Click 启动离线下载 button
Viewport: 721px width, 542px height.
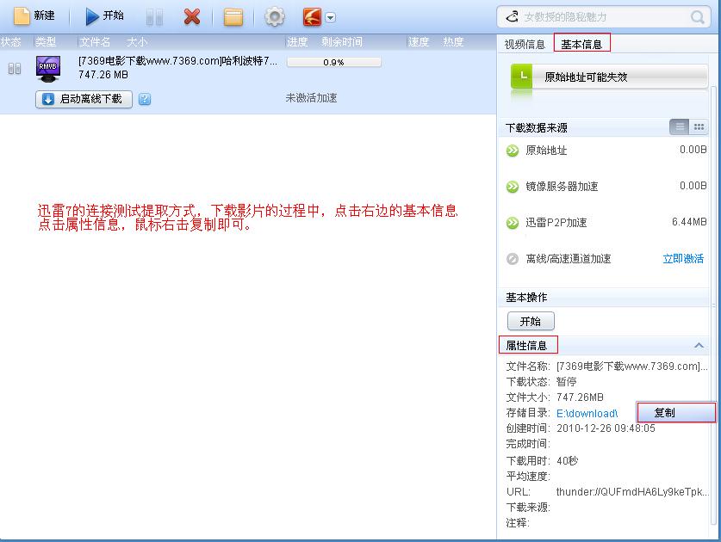click(84, 99)
